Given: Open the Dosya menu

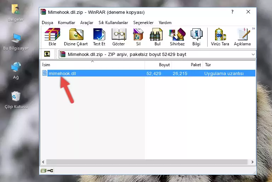Looking at the screenshot, I should pos(47,23).
